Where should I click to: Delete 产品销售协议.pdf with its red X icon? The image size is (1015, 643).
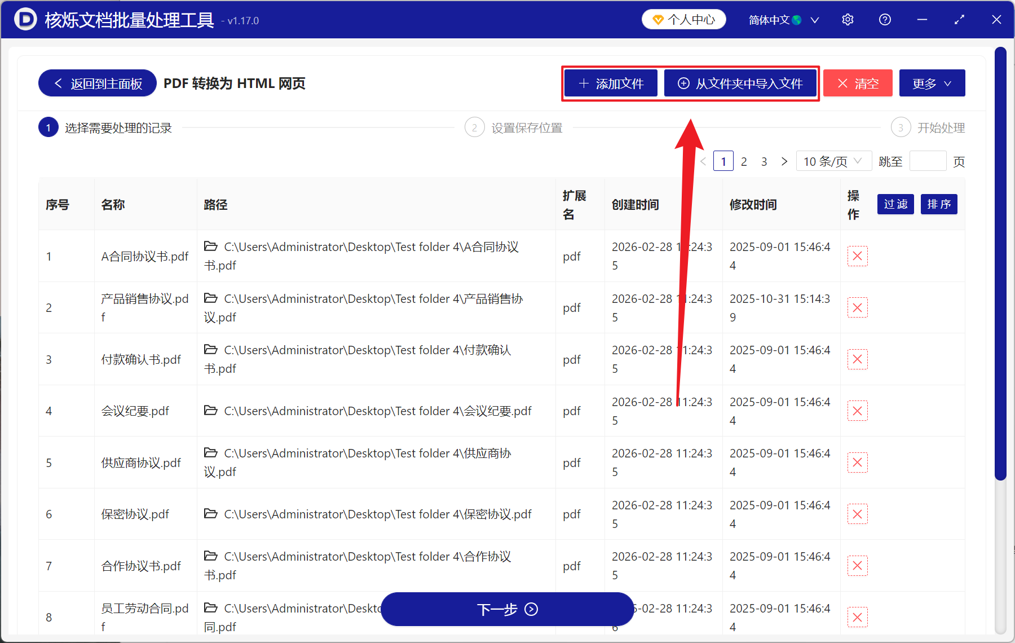[858, 307]
